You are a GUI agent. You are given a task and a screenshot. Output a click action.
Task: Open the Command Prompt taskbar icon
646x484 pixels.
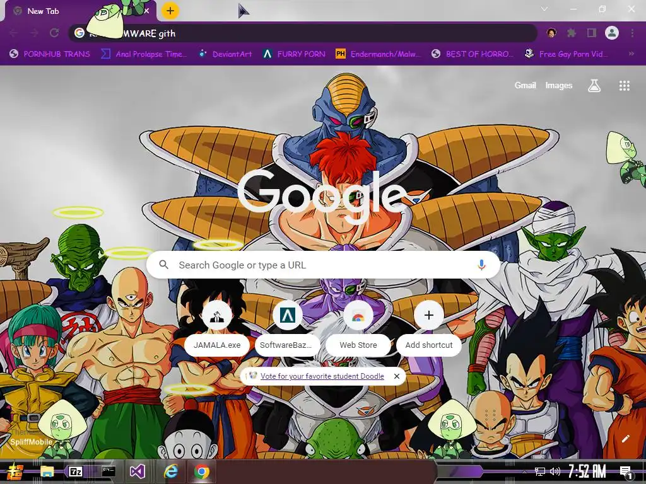pos(109,471)
